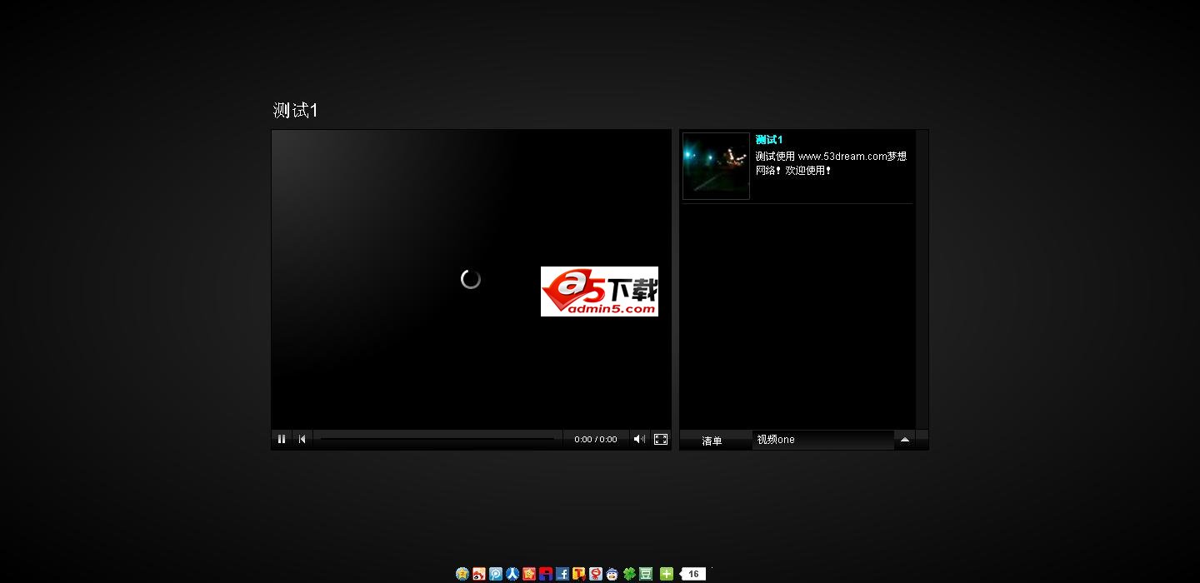Click the video seek progress bar
The width and height of the screenshot is (1200, 583).
(437, 439)
